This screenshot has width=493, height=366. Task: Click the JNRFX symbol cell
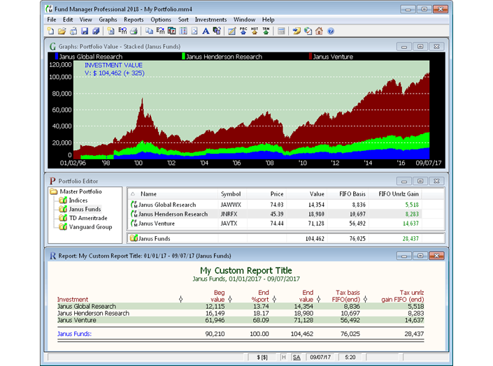229,214
